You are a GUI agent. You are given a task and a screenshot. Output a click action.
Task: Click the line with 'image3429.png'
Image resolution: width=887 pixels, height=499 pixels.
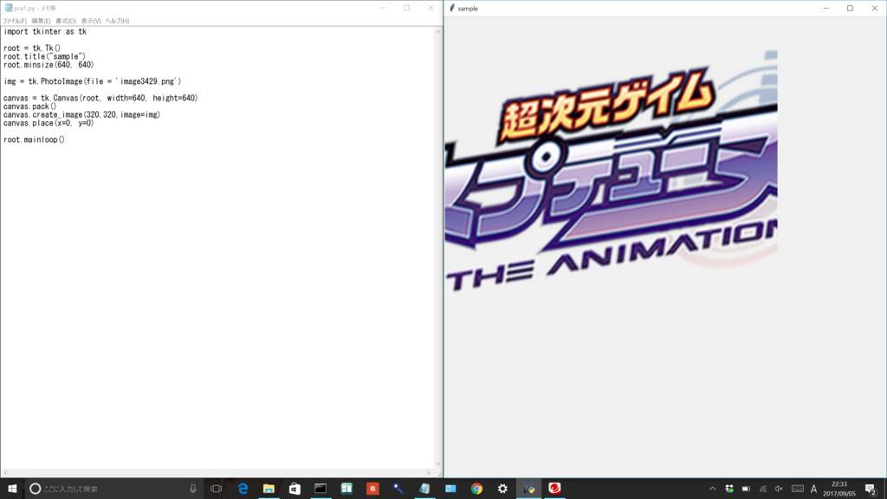[x=92, y=81]
